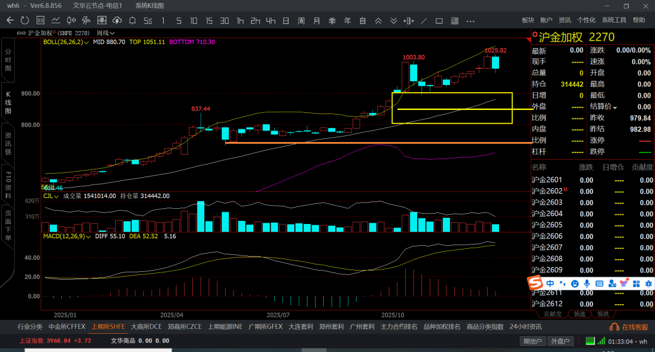Open the F10 info icon in toolbar
The width and height of the screenshot is (655, 352).
coord(87,21)
